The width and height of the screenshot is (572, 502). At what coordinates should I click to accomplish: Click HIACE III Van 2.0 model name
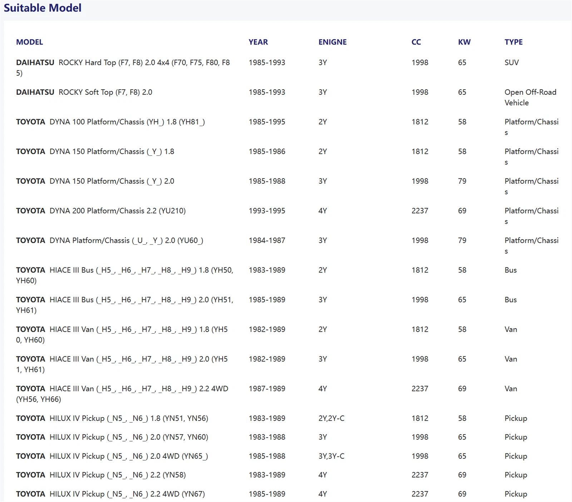pyautogui.click(x=122, y=364)
